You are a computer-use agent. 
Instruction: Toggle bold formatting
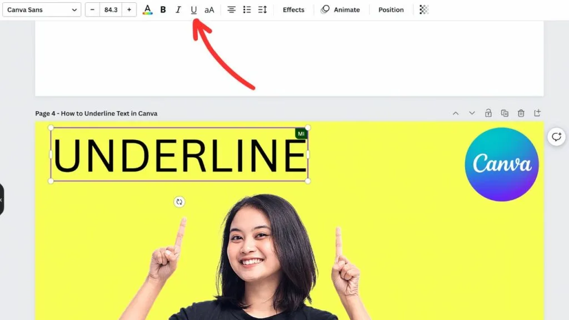tap(163, 10)
